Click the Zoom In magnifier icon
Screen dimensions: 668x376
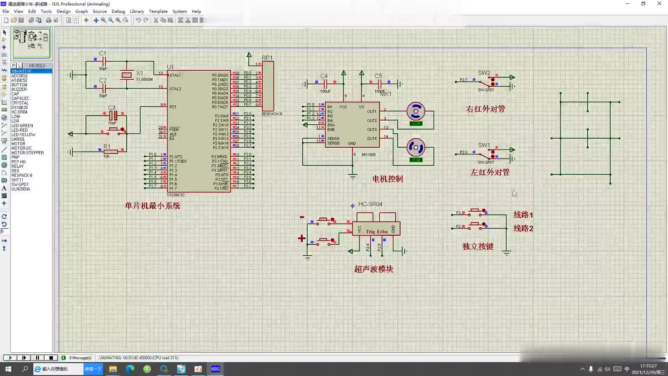[103, 20]
